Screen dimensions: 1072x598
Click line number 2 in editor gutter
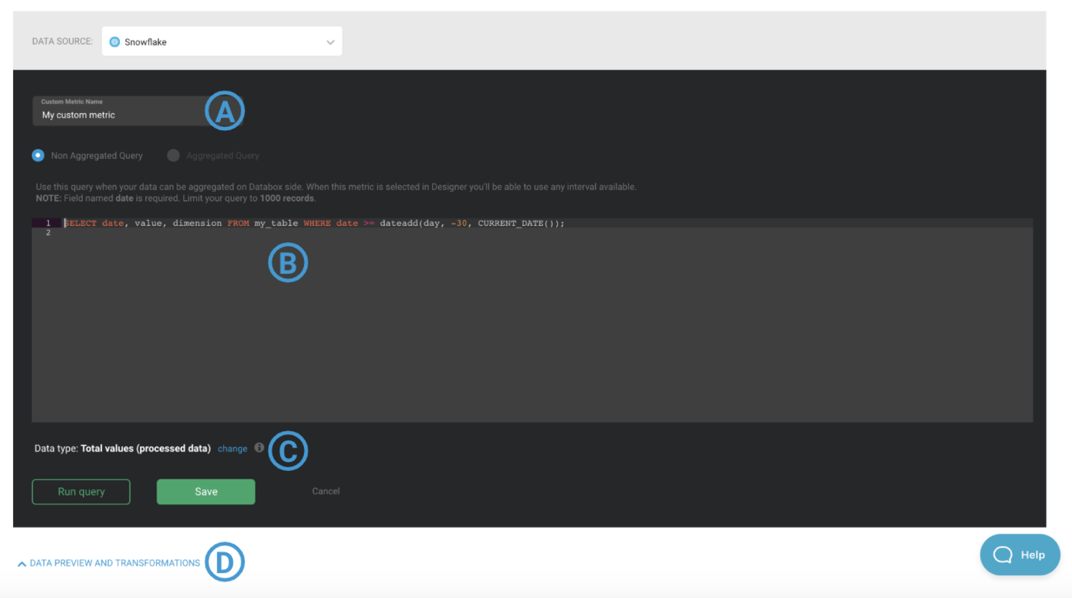pyautogui.click(x=48, y=233)
